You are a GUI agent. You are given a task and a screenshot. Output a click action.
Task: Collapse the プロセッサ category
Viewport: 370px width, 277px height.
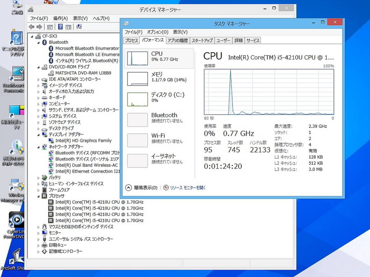[x=39, y=196]
